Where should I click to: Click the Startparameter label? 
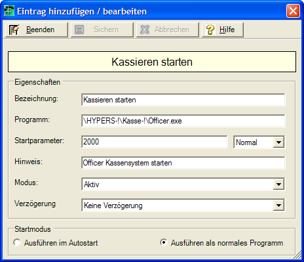(x=39, y=141)
